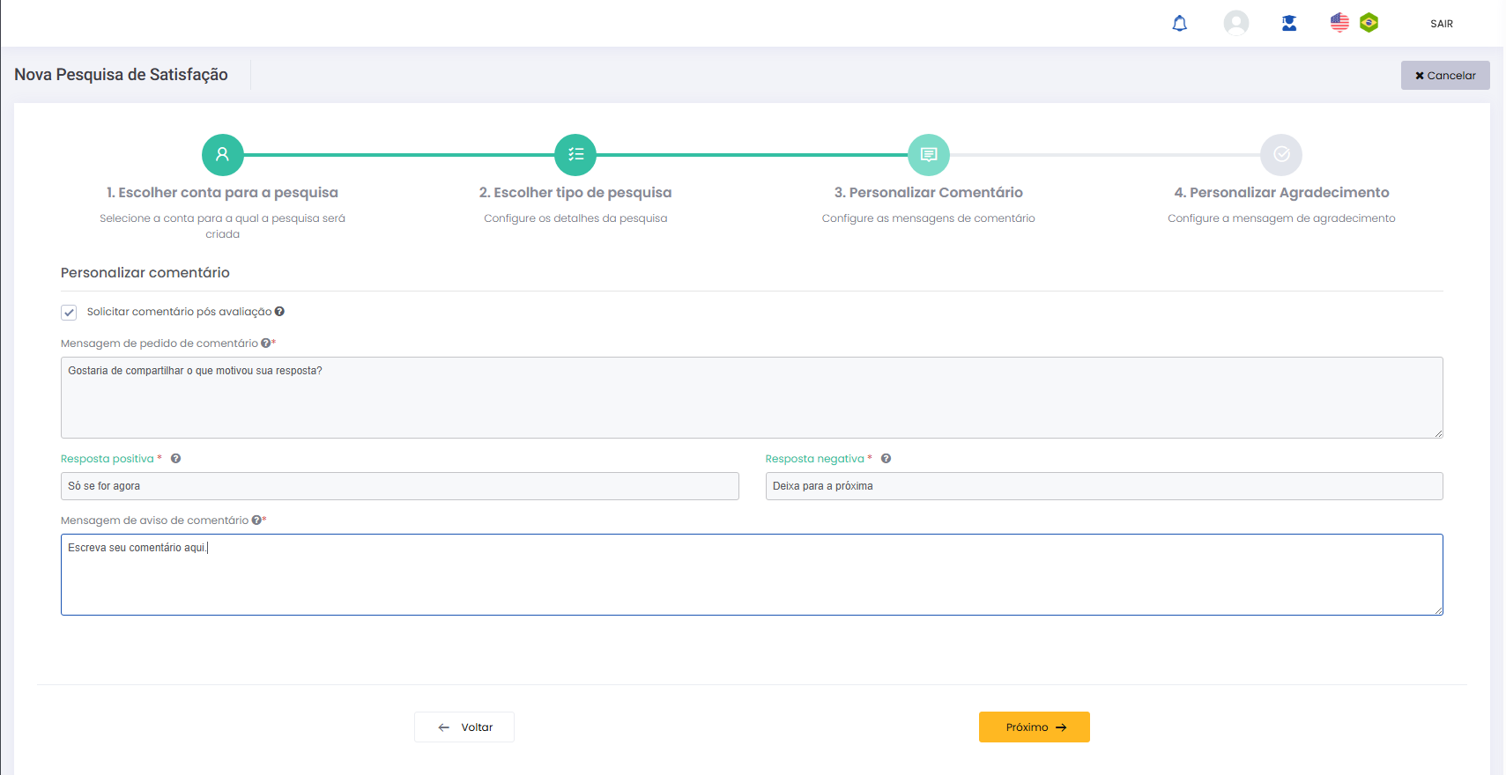Click help icon next to Resposta positiva

tap(176, 459)
